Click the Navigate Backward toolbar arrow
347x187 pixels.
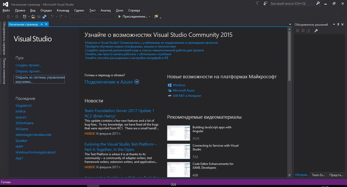pos(8,17)
